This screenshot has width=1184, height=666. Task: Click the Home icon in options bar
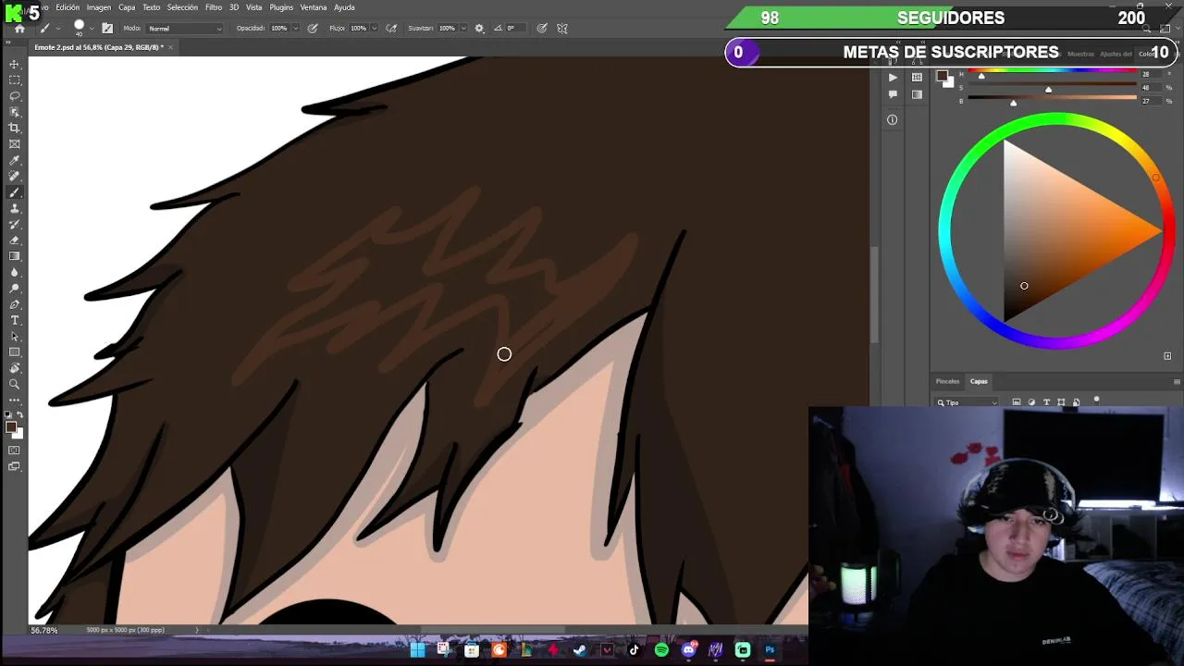pos(19,29)
